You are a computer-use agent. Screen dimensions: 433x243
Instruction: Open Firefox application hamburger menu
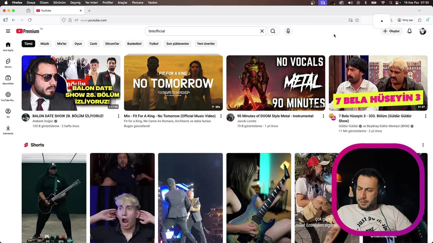427,20
